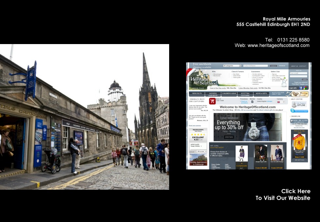Open the Childrens Wear tab

(229, 94)
